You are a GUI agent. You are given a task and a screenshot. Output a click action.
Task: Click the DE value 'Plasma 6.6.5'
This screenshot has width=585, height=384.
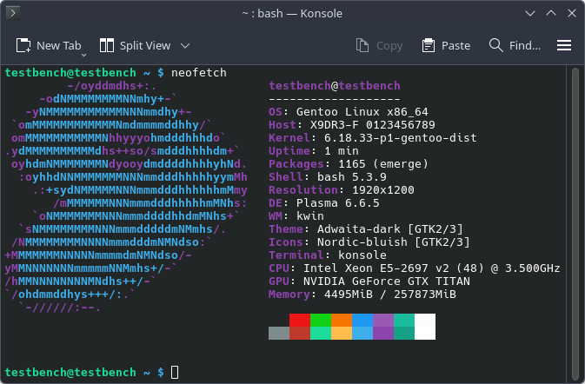337,203
